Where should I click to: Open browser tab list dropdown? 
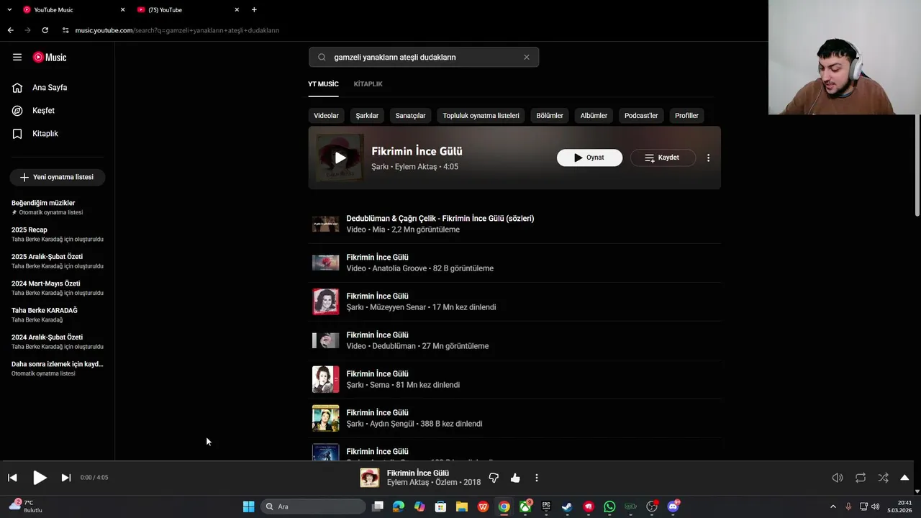(9, 10)
